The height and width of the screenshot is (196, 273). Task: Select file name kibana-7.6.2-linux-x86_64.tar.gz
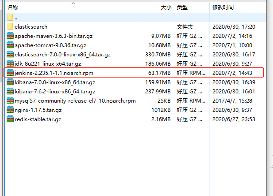pyautogui.click(x=55, y=92)
